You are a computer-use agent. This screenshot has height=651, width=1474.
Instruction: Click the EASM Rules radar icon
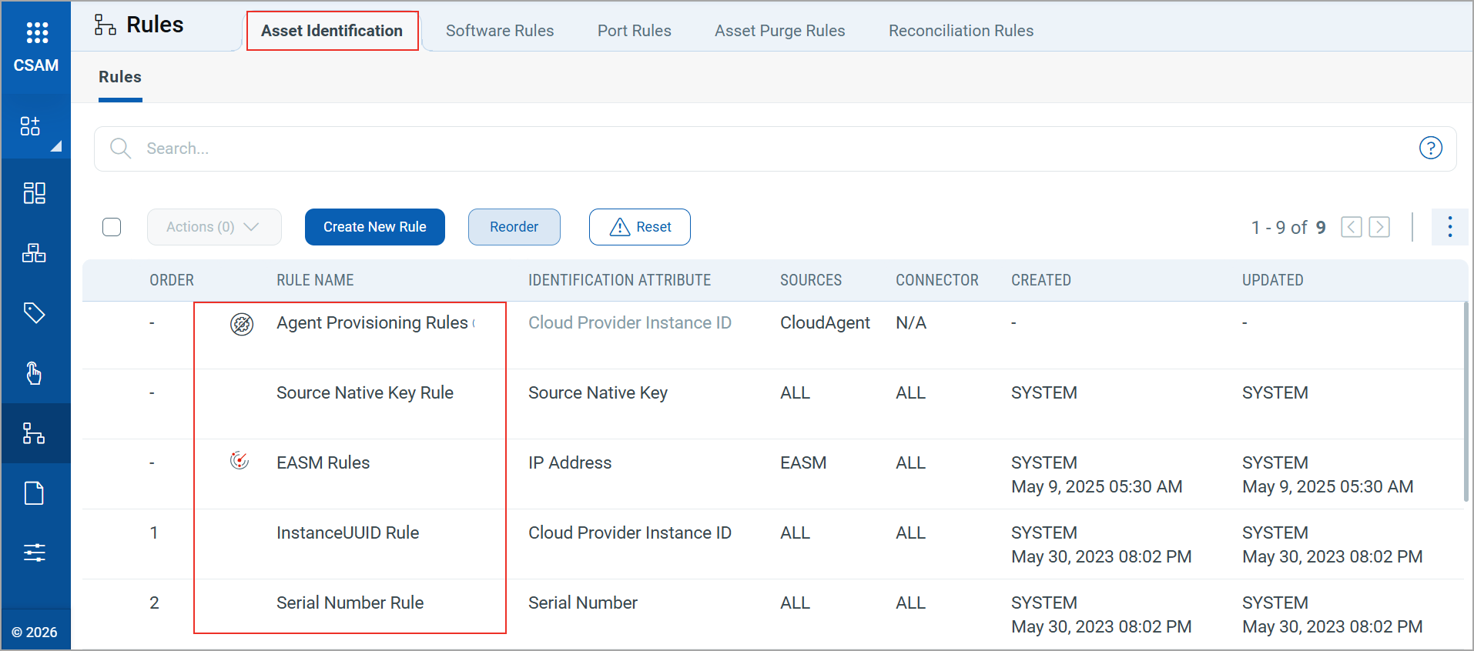pos(240,460)
